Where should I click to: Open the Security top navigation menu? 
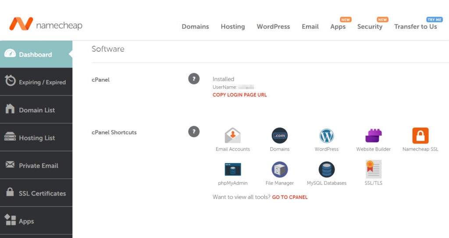point(370,27)
